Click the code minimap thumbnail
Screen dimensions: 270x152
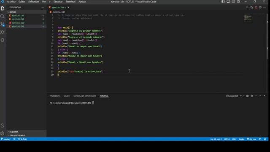(x=248, y=18)
